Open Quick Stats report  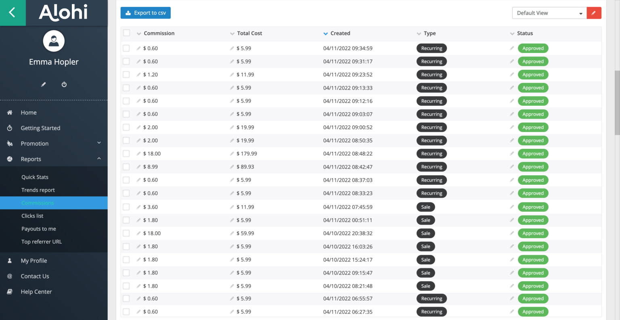tap(35, 177)
